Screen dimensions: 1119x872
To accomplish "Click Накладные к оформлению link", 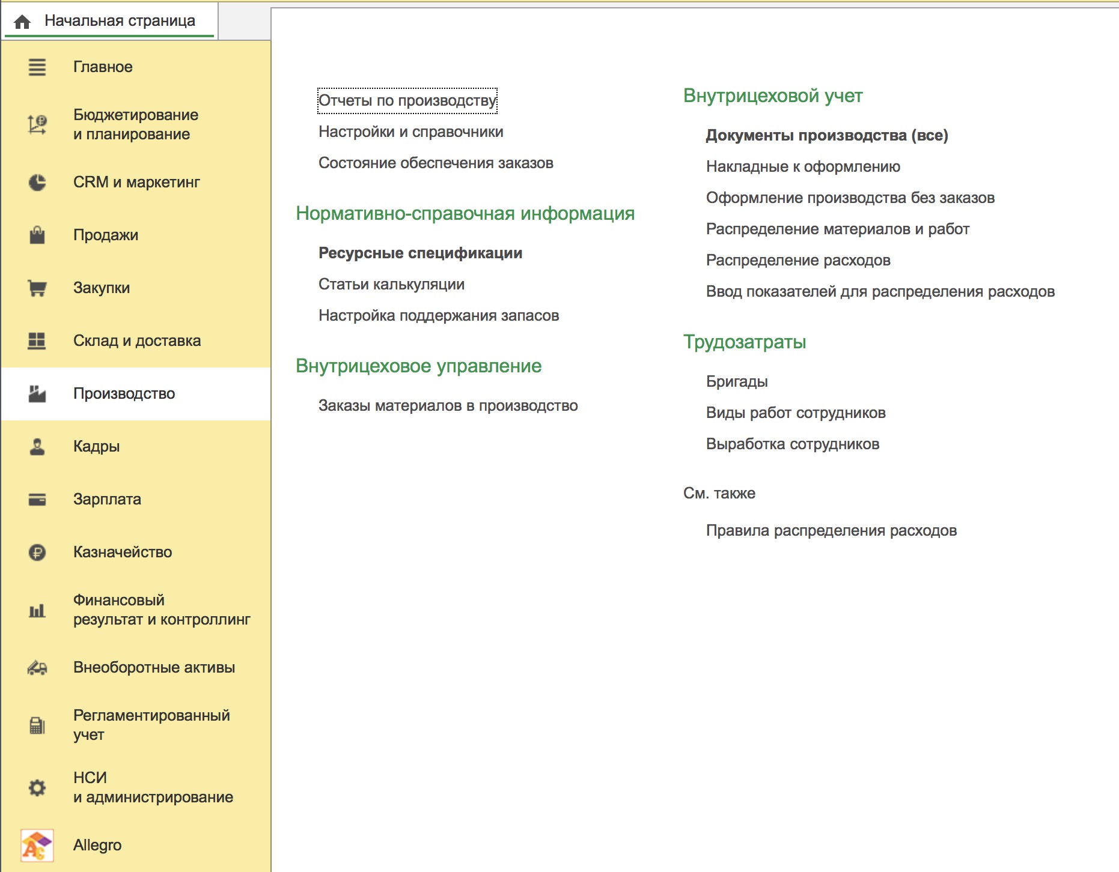I will click(803, 166).
